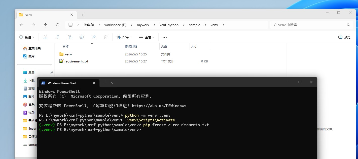Select the .venv folder name
Viewport: 358px width, 159px height.
[68, 54]
